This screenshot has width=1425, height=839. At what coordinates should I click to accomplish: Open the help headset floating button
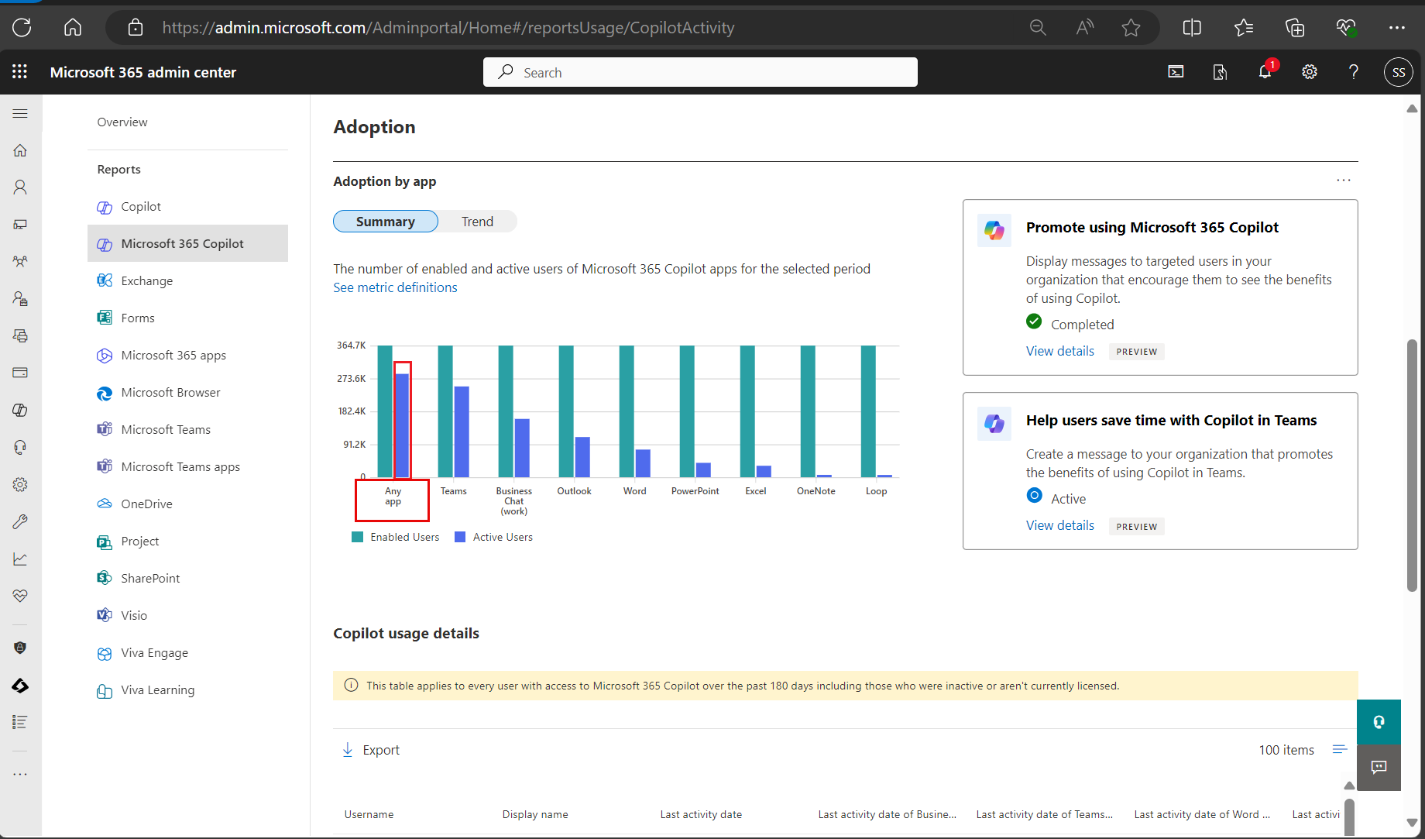click(x=1379, y=722)
